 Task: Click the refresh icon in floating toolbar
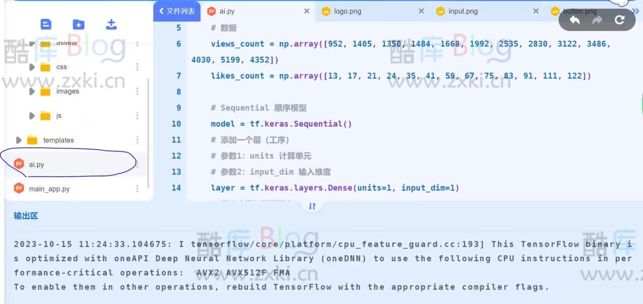click(619, 20)
